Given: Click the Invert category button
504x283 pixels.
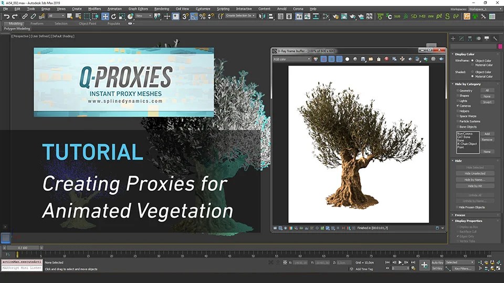Looking at the screenshot, I should point(487,102).
